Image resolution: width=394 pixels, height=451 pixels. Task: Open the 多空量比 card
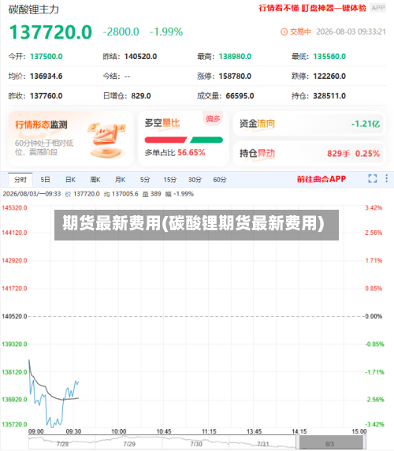point(183,139)
